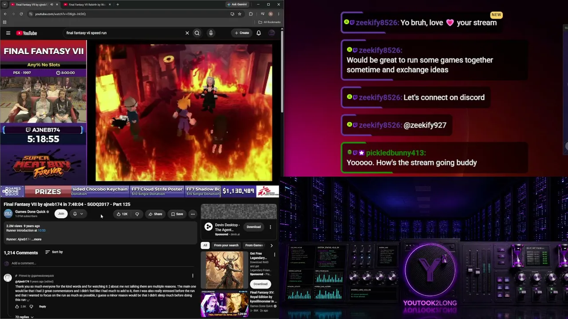The image size is (568, 319).
Task: Open @Ajneb174 commenter profile
Action: tap(22, 282)
